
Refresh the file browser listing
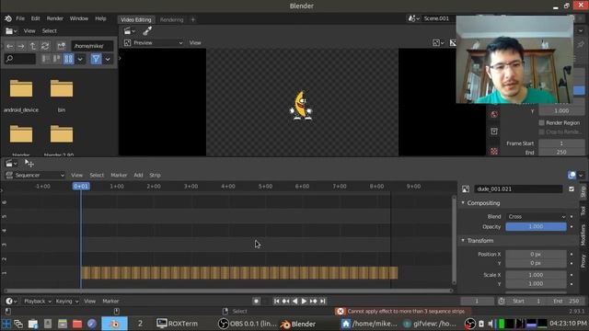coord(45,46)
